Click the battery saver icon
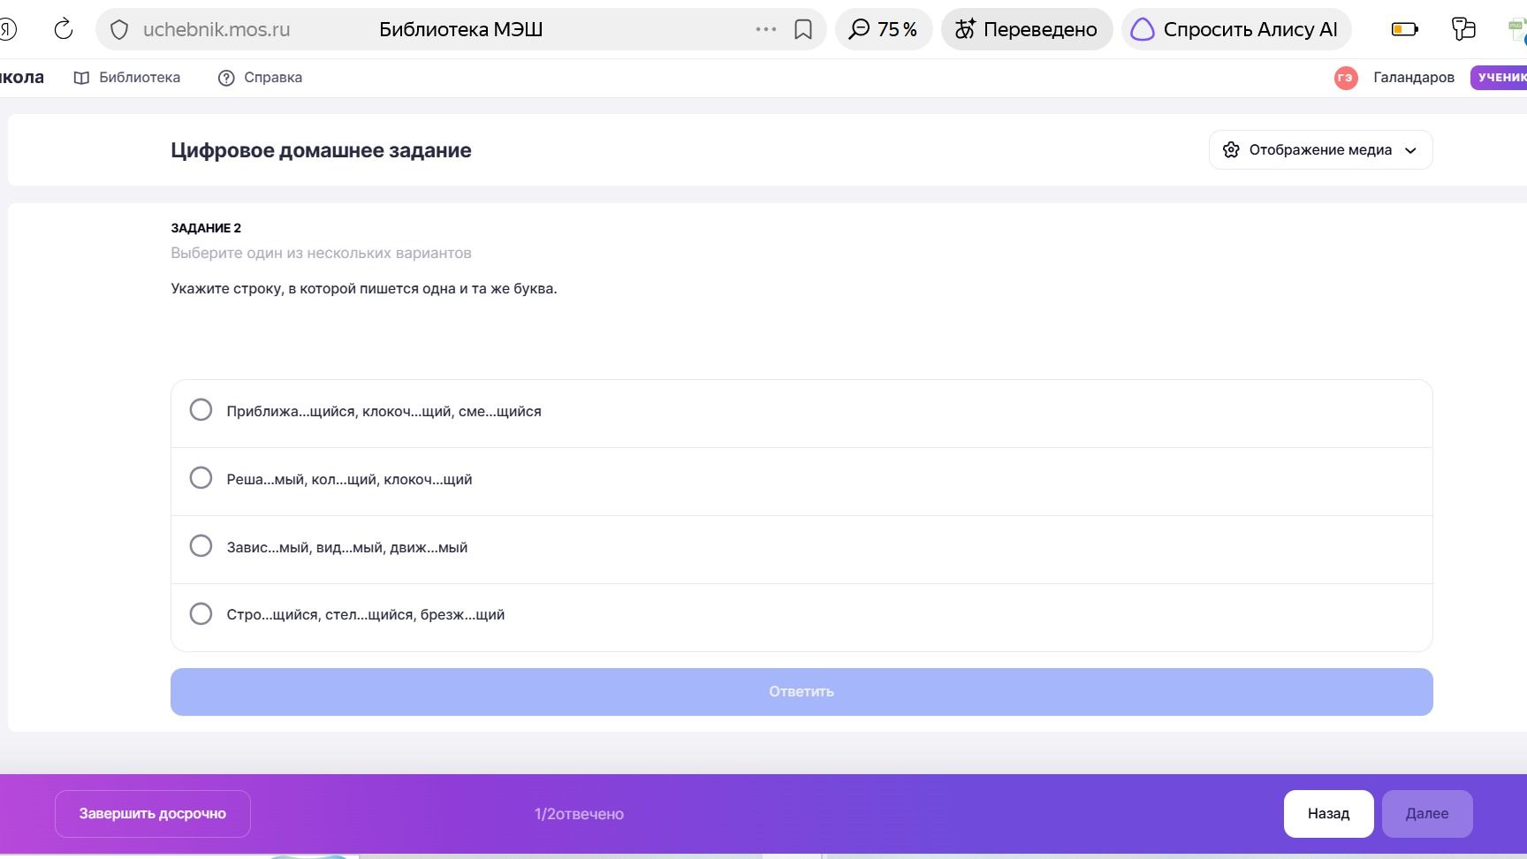 pyautogui.click(x=1404, y=29)
